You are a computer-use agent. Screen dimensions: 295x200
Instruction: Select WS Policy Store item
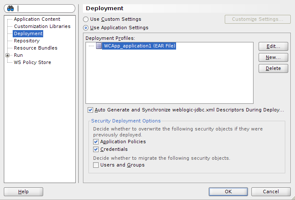(32, 62)
